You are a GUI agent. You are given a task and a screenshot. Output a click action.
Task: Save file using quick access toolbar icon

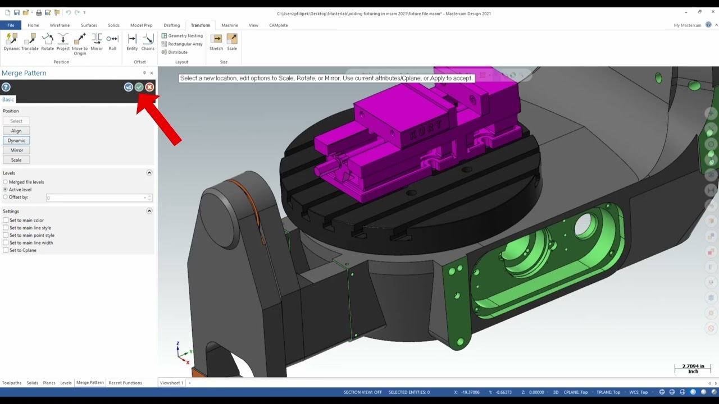[x=17, y=12]
